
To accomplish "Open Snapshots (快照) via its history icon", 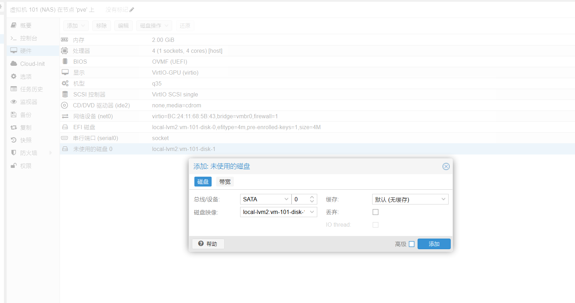I will click(14, 140).
